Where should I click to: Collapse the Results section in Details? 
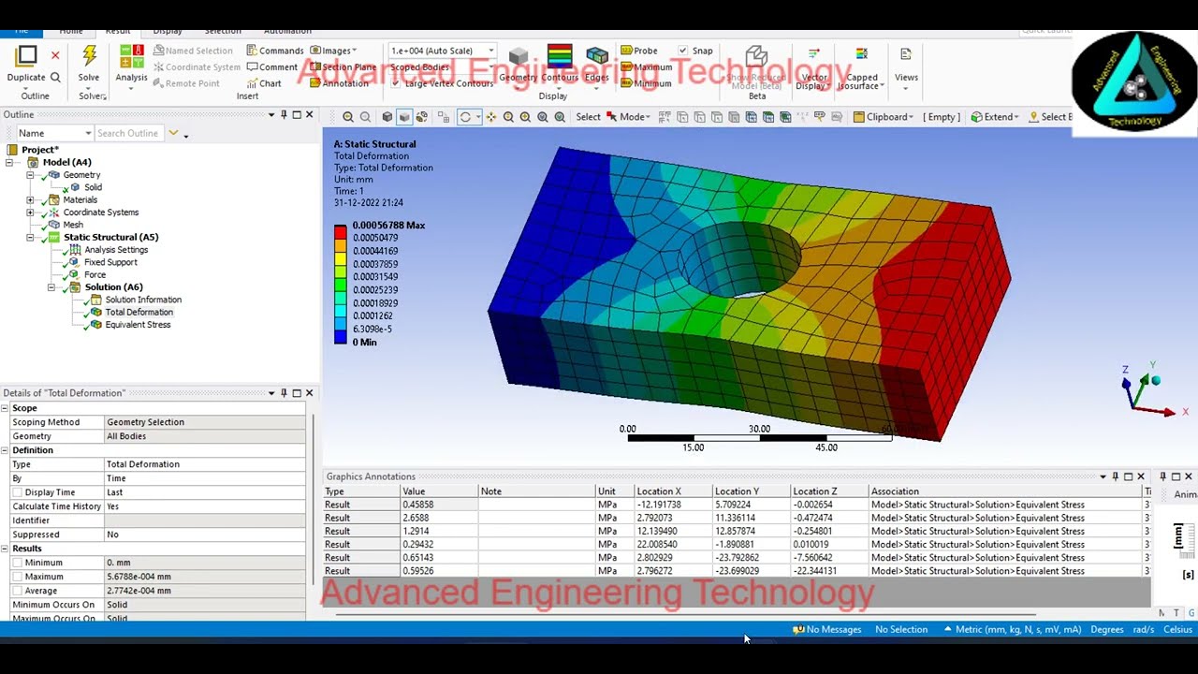pyautogui.click(x=5, y=549)
